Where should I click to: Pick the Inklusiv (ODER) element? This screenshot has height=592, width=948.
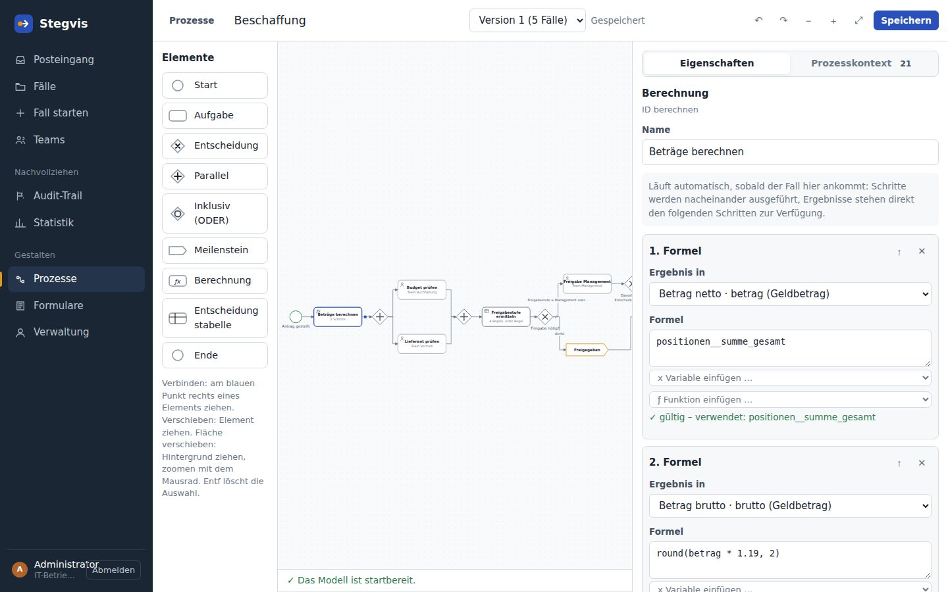[215, 213]
